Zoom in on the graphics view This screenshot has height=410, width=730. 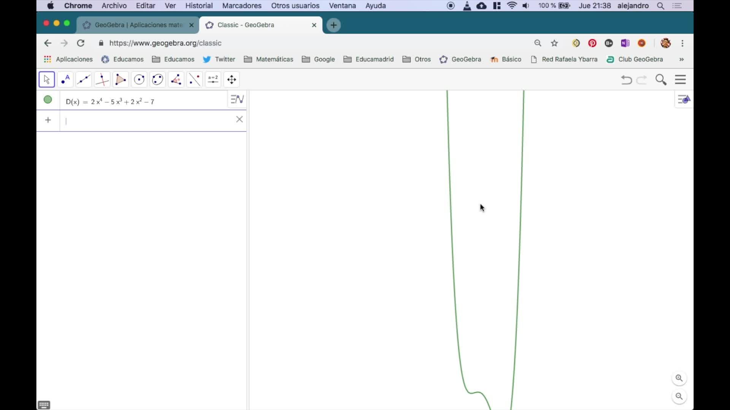pyautogui.click(x=679, y=378)
